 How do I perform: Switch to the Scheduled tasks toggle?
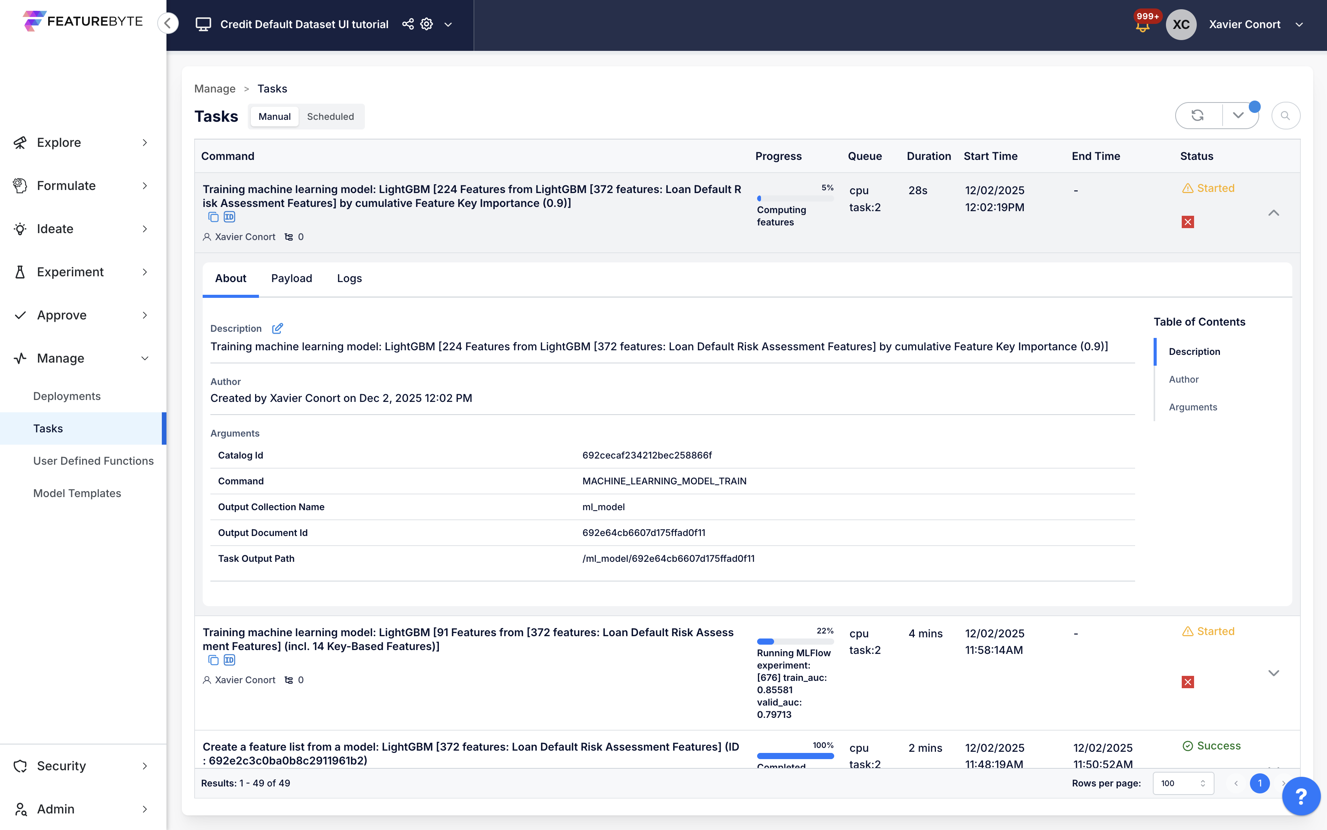(330, 116)
